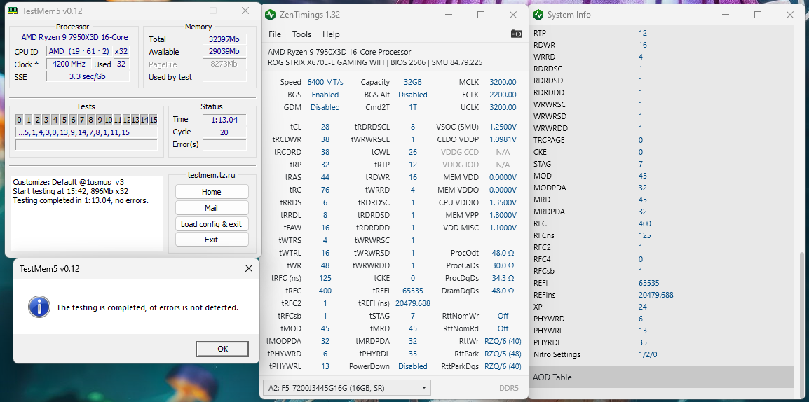809x402 pixels.
Task: Click the Mail button in TestMem5
Action: pyautogui.click(x=212, y=208)
